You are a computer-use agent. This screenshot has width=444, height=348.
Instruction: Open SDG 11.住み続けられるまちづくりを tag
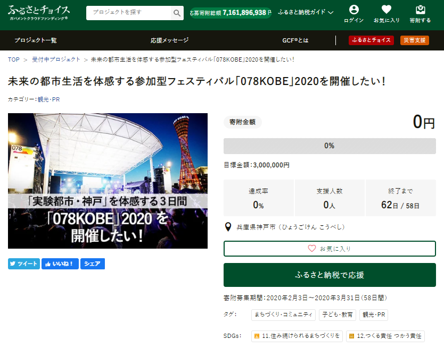click(x=297, y=336)
